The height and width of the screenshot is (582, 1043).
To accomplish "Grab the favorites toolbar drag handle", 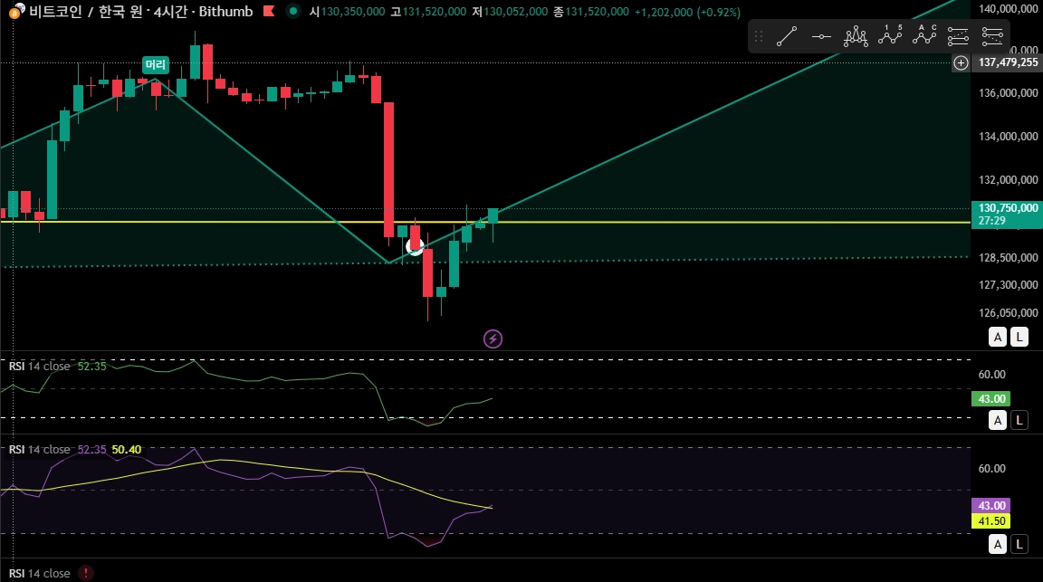I will [x=759, y=36].
